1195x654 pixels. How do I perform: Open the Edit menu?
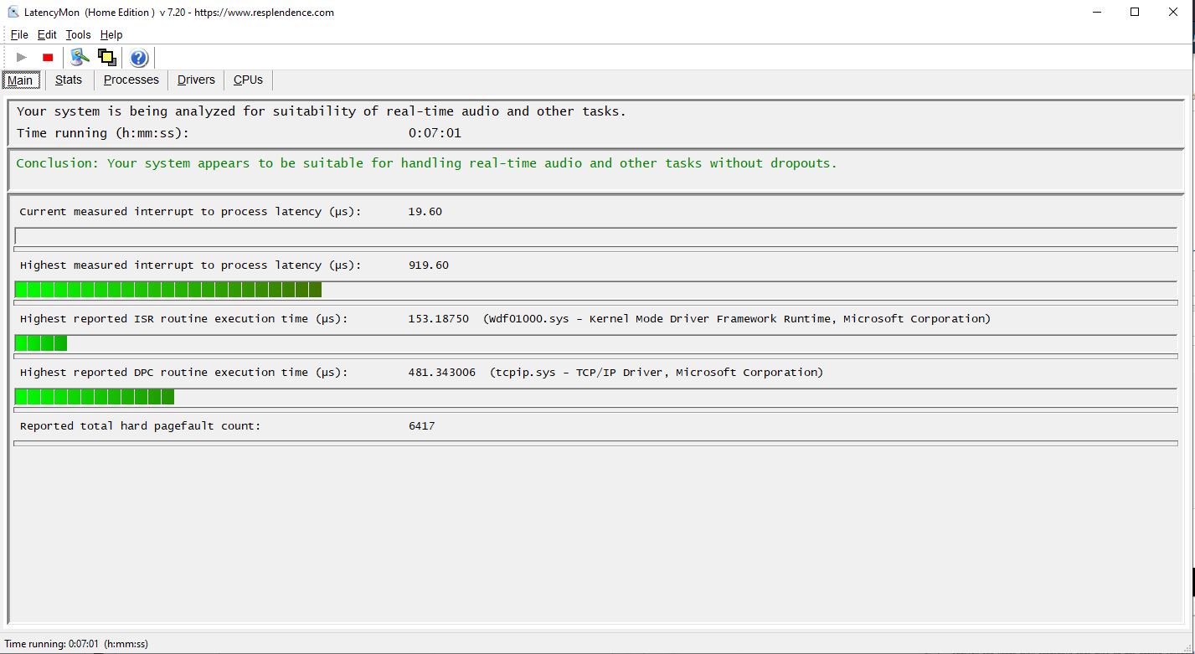[x=47, y=34]
